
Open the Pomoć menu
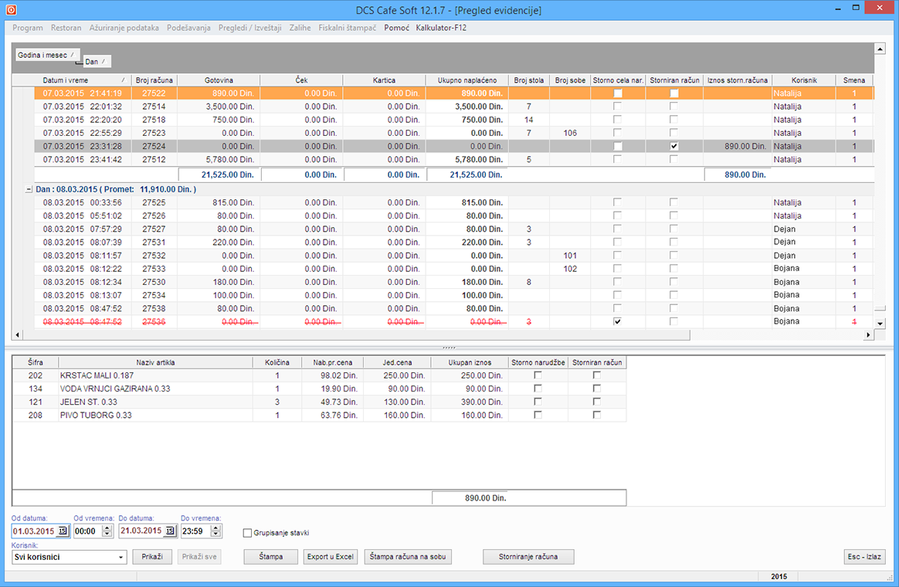(396, 28)
